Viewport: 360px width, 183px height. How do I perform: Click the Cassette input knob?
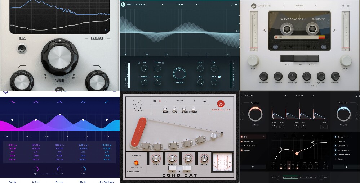[253, 60]
